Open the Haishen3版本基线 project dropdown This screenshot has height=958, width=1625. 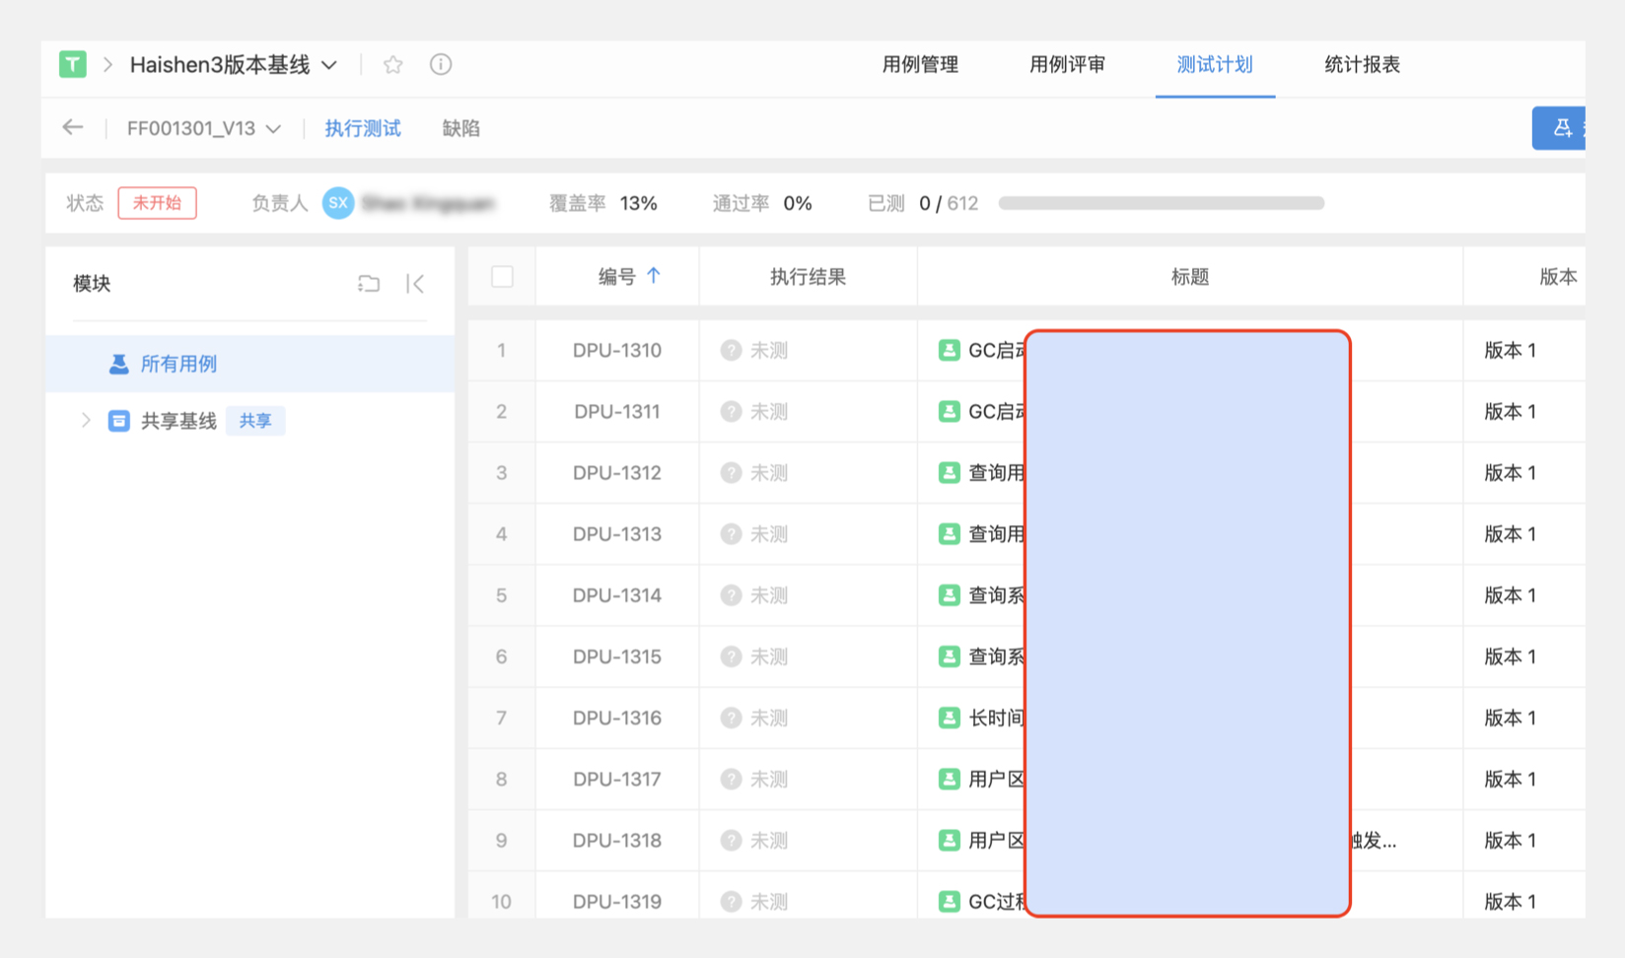pyautogui.click(x=330, y=65)
